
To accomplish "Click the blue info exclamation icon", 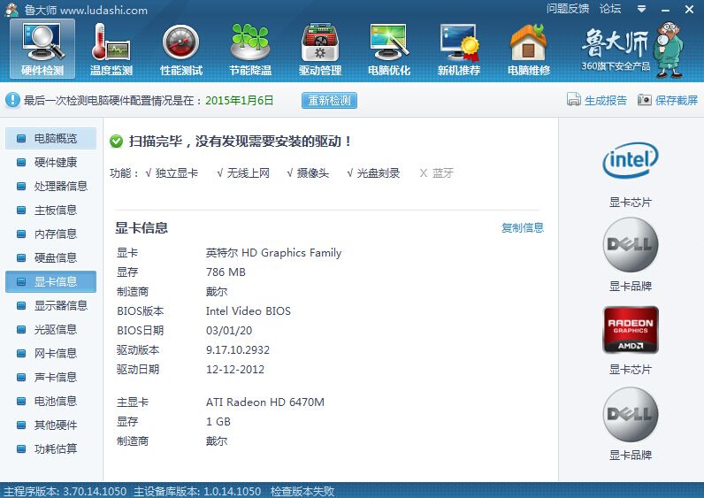I will click(x=12, y=100).
